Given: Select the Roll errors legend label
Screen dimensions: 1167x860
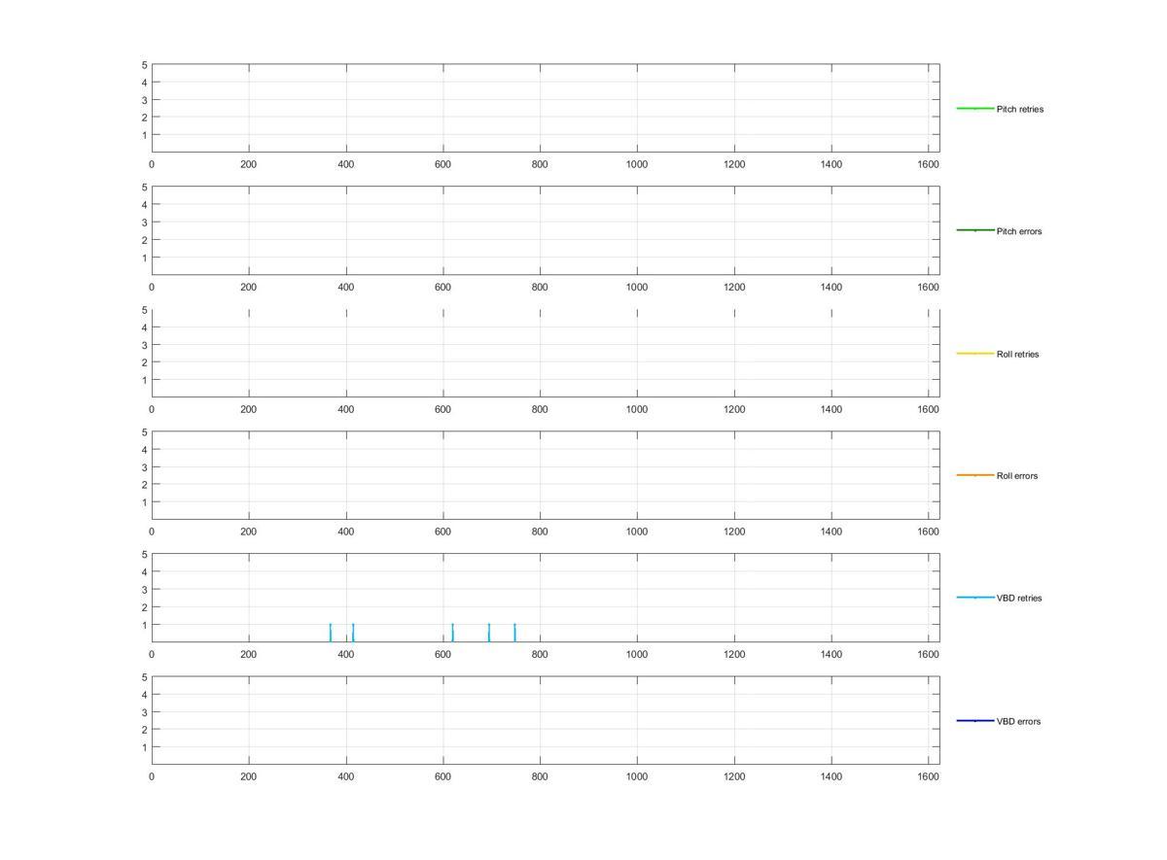Looking at the screenshot, I should [1016, 476].
